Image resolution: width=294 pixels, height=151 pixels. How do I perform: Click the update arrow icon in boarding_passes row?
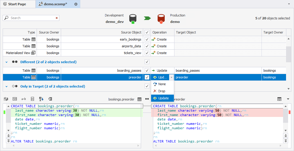coord(153,71)
